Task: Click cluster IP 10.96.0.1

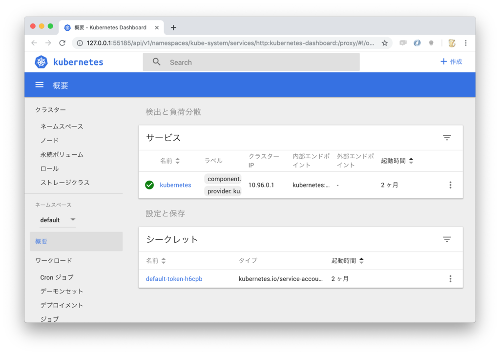Action: coord(261,185)
